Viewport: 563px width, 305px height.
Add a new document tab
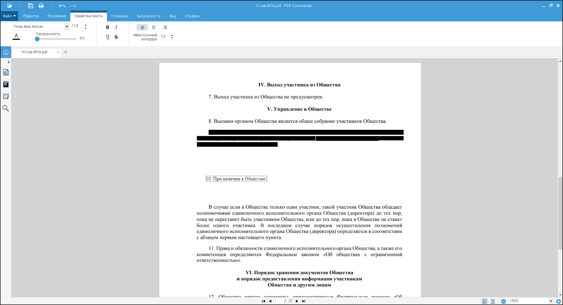(65, 52)
